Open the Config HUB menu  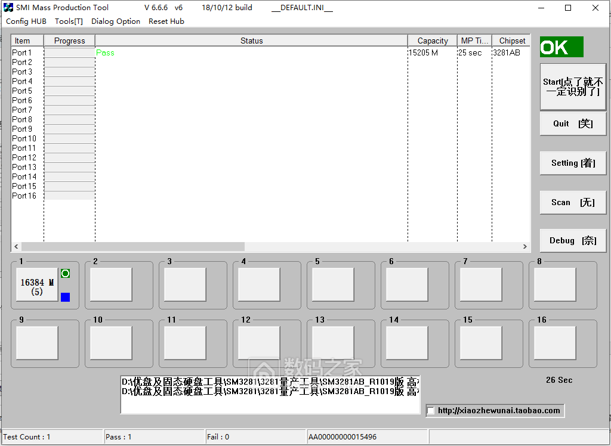coord(26,21)
